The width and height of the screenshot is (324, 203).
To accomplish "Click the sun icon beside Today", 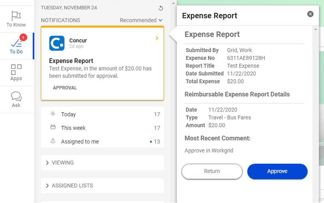I will coord(53,114).
